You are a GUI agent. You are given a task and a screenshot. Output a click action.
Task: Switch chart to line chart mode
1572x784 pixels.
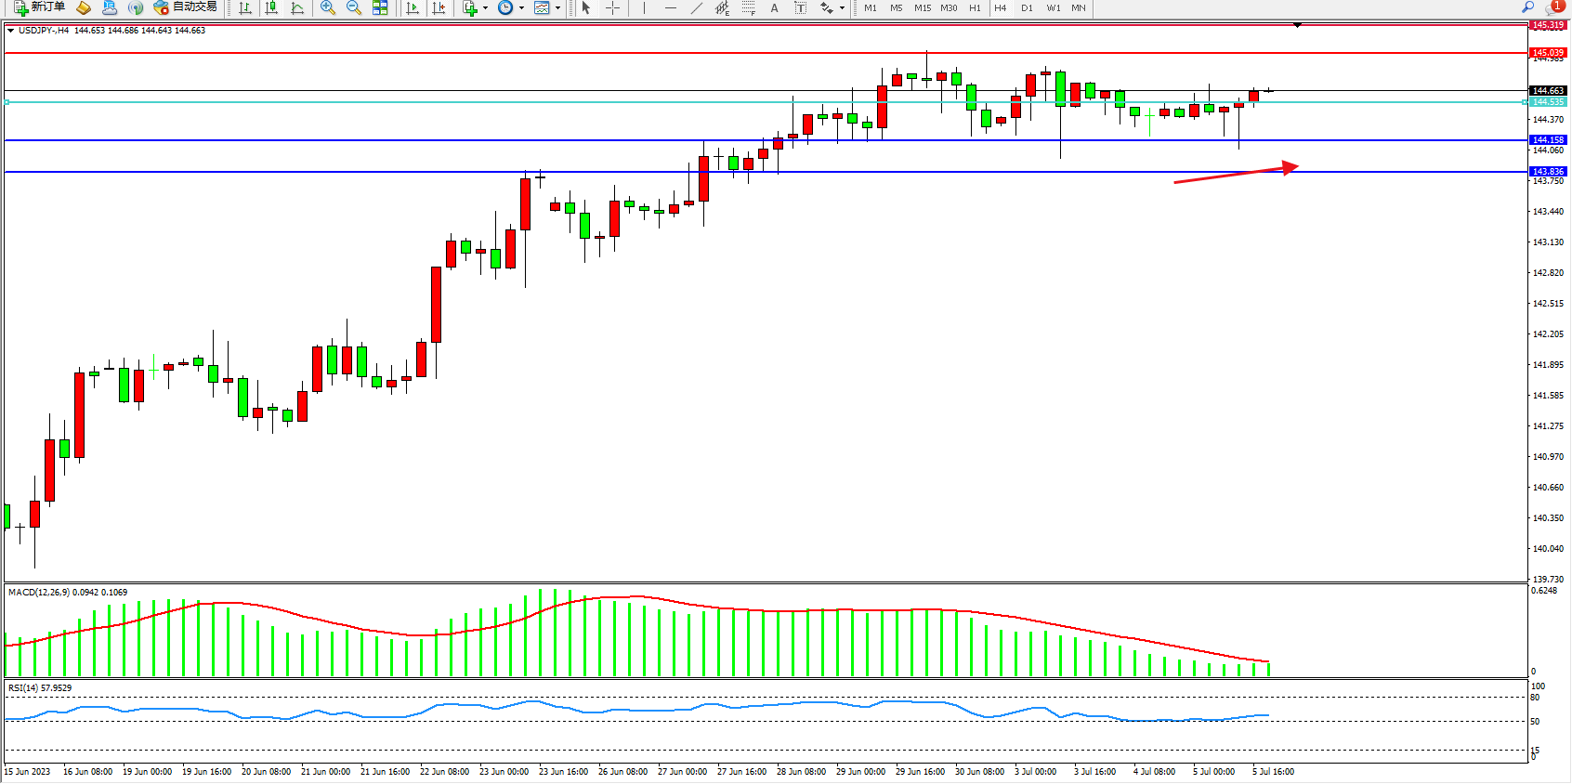(297, 8)
